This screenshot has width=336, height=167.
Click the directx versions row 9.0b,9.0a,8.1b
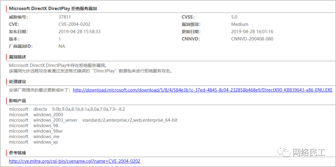[67, 109]
